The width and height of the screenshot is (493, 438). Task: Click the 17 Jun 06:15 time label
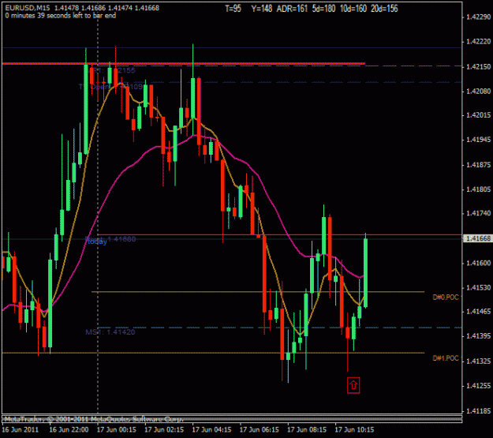coord(260,429)
